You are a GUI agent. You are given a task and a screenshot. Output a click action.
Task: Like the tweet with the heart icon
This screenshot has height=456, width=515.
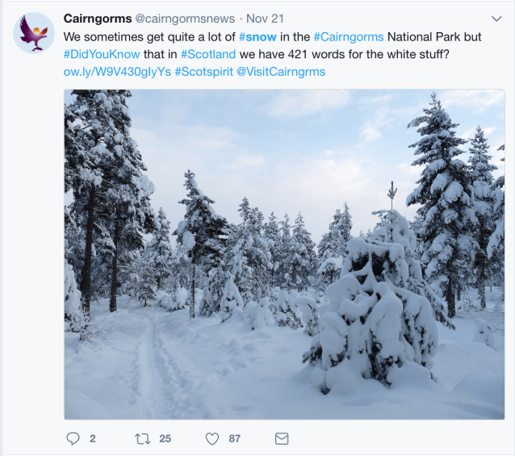point(212,439)
